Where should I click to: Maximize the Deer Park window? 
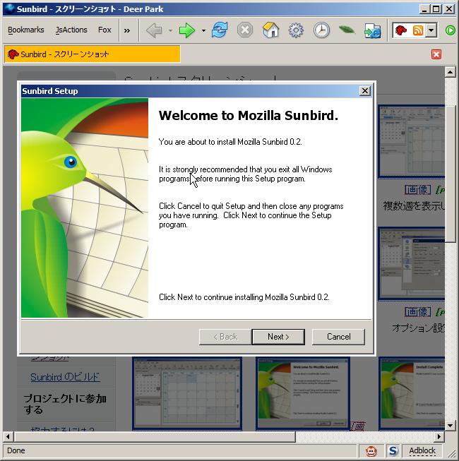(x=436, y=9)
